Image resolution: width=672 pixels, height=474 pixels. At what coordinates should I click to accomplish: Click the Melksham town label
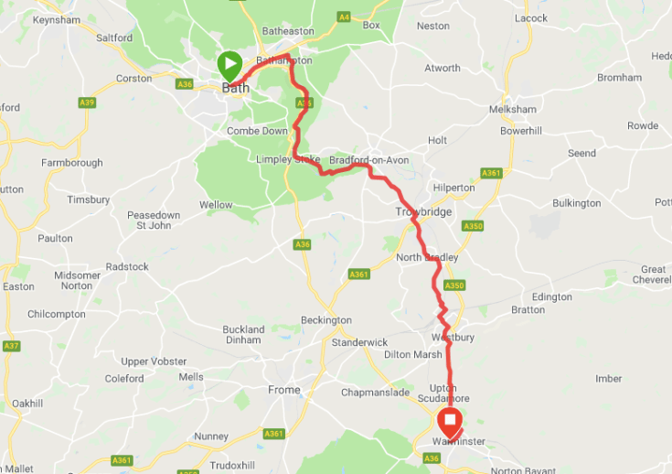pyautogui.click(x=513, y=110)
